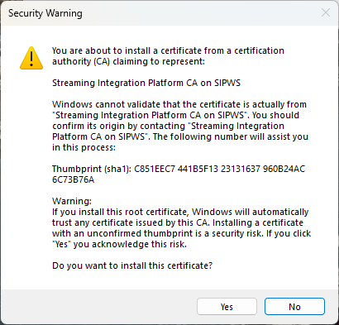Screen dimensions: 339x325
Task: Click the Security Warning title text
Action: coord(45,13)
